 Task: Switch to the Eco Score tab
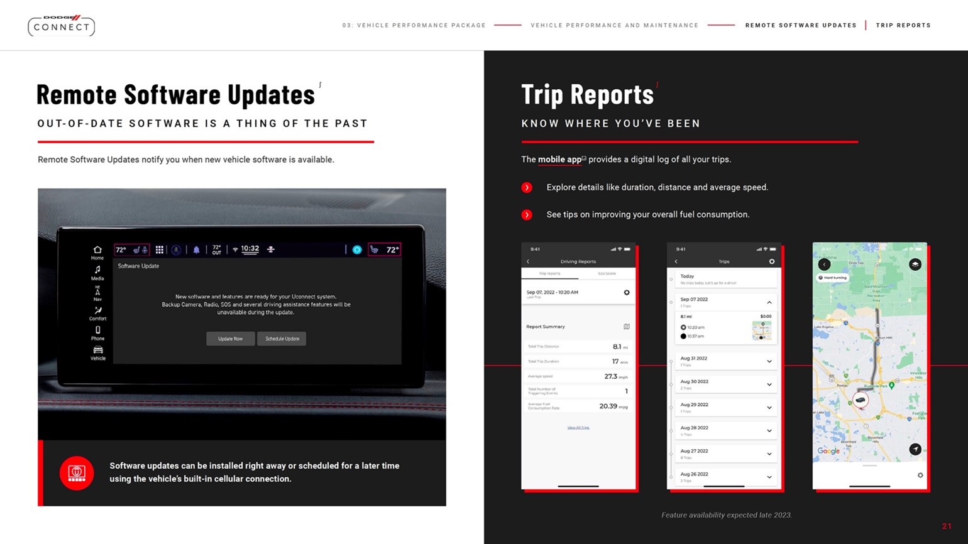[607, 274]
